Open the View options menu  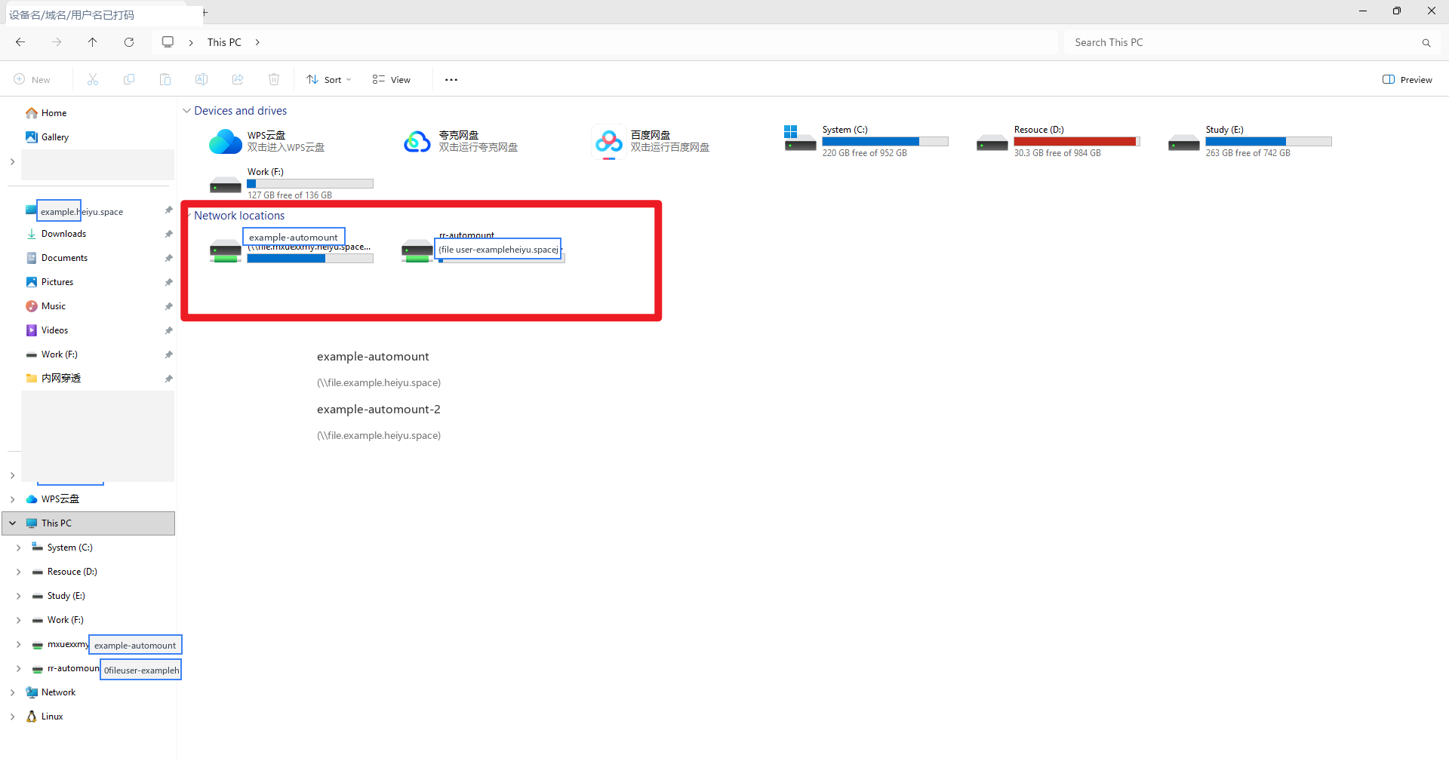pos(392,79)
